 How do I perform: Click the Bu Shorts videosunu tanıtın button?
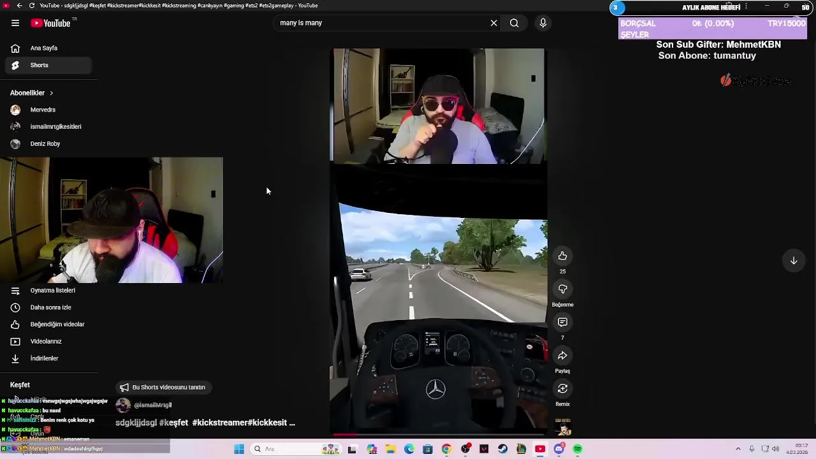coord(163,387)
